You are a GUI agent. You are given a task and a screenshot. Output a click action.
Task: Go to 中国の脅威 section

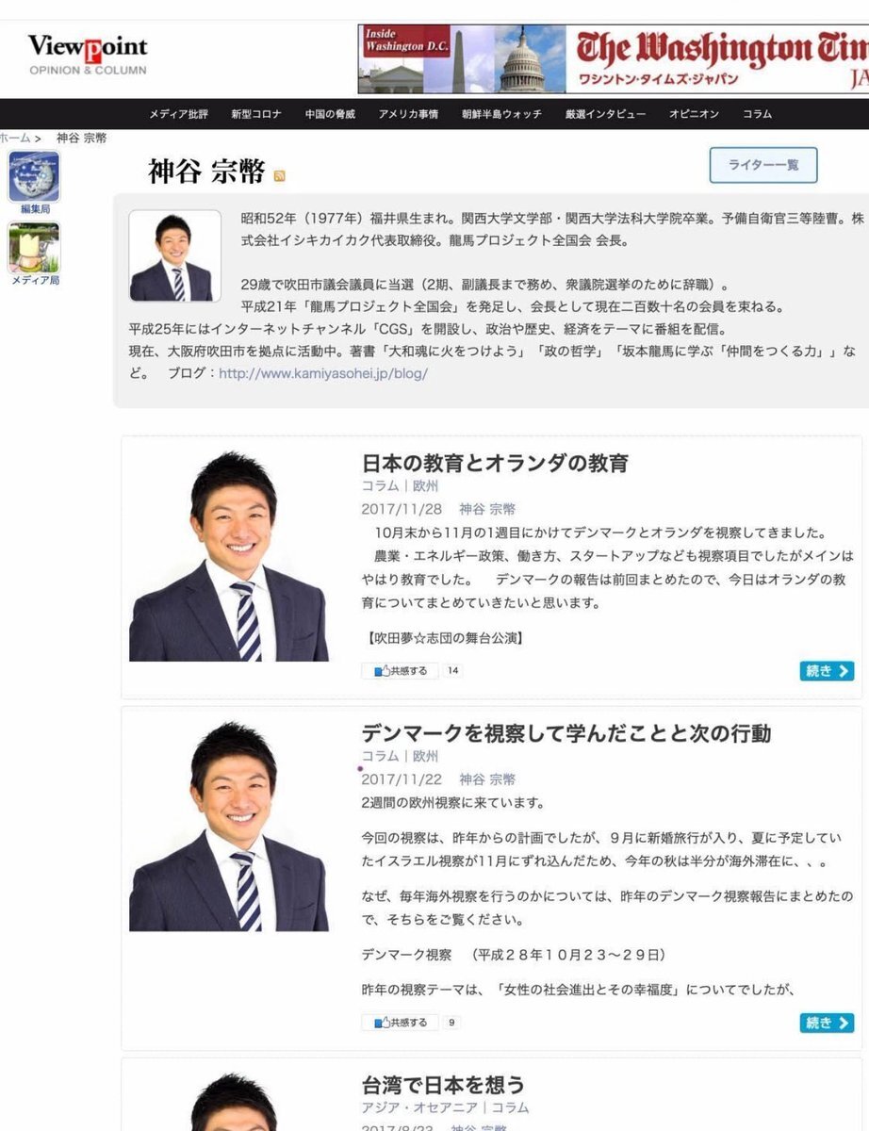(330, 114)
